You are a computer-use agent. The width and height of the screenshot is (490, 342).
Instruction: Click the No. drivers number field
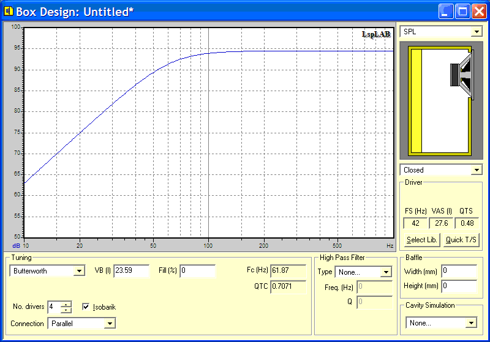54,307
